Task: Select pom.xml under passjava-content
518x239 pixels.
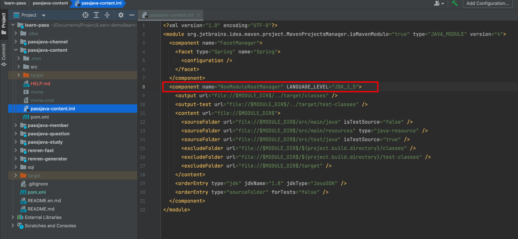Action: (39, 117)
